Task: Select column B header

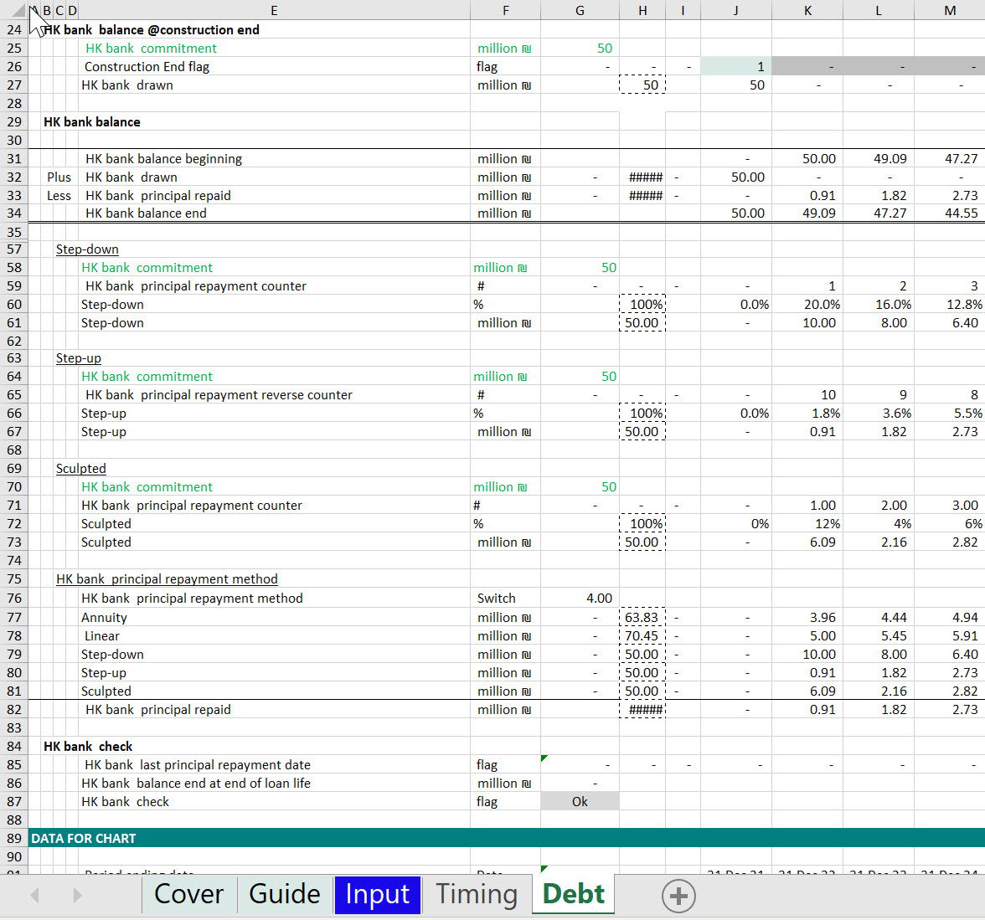Action: tap(47, 10)
